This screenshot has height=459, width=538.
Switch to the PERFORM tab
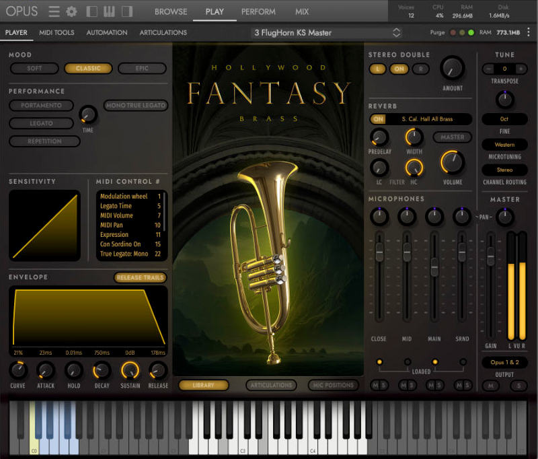[258, 11]
